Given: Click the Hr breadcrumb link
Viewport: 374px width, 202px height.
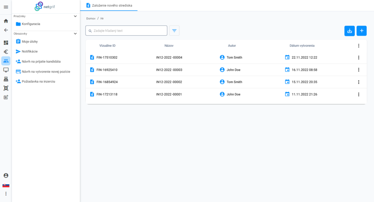Looking at the screenshot, I should 102,18.
